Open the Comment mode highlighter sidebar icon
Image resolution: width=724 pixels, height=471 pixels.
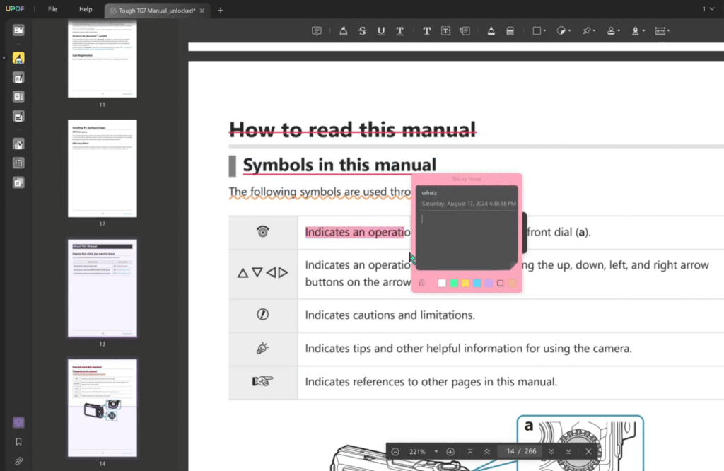click(x=18, y=58)
